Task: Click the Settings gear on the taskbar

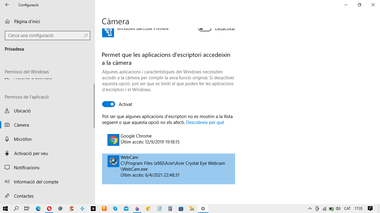Action: point(203,209)
